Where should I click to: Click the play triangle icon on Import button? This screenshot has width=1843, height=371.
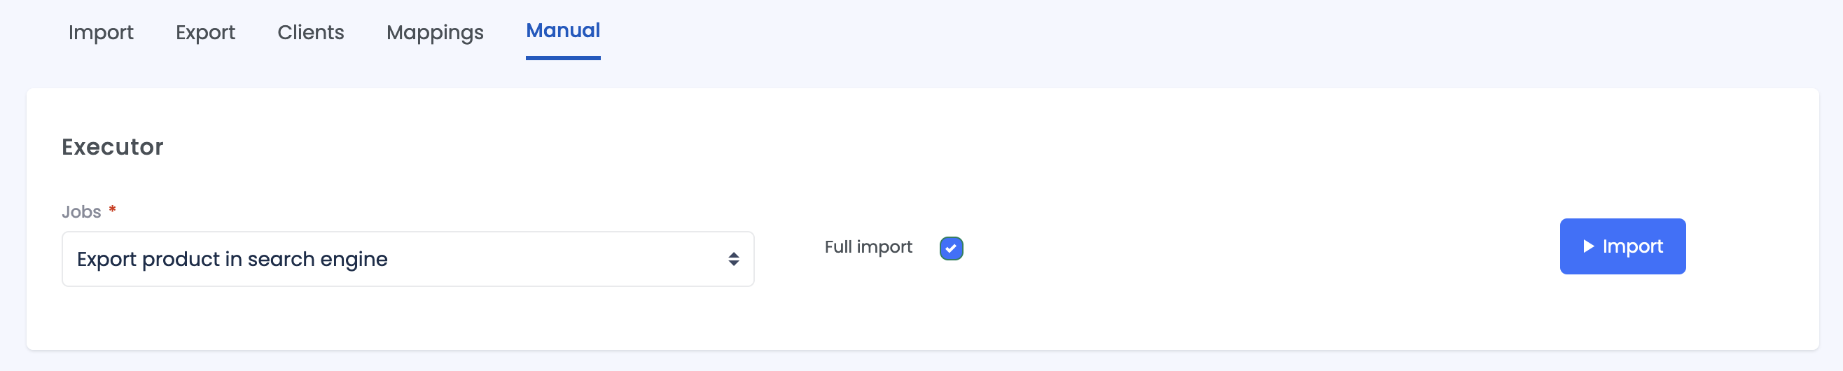point(1588,246)
